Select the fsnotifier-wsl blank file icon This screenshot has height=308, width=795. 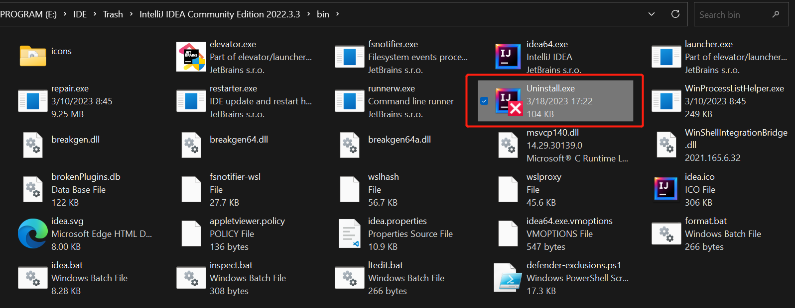[x=191, y=189]
